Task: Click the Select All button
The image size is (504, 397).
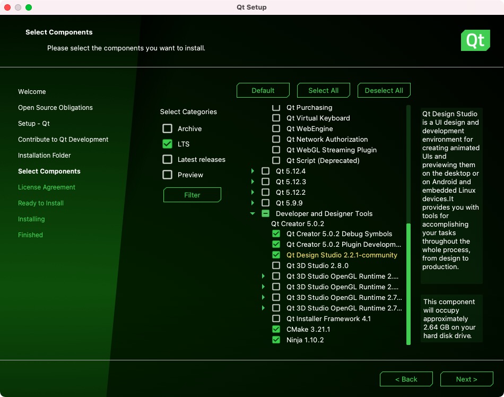Action: tap(323, 90)
